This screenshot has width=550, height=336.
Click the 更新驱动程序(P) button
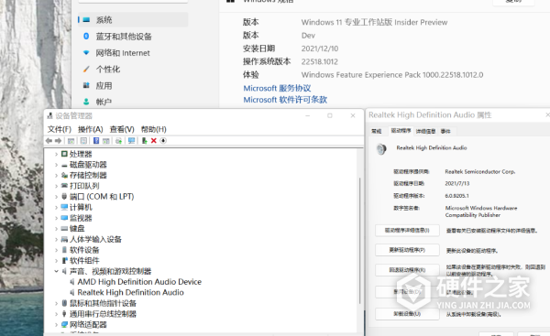pos(407,250)
